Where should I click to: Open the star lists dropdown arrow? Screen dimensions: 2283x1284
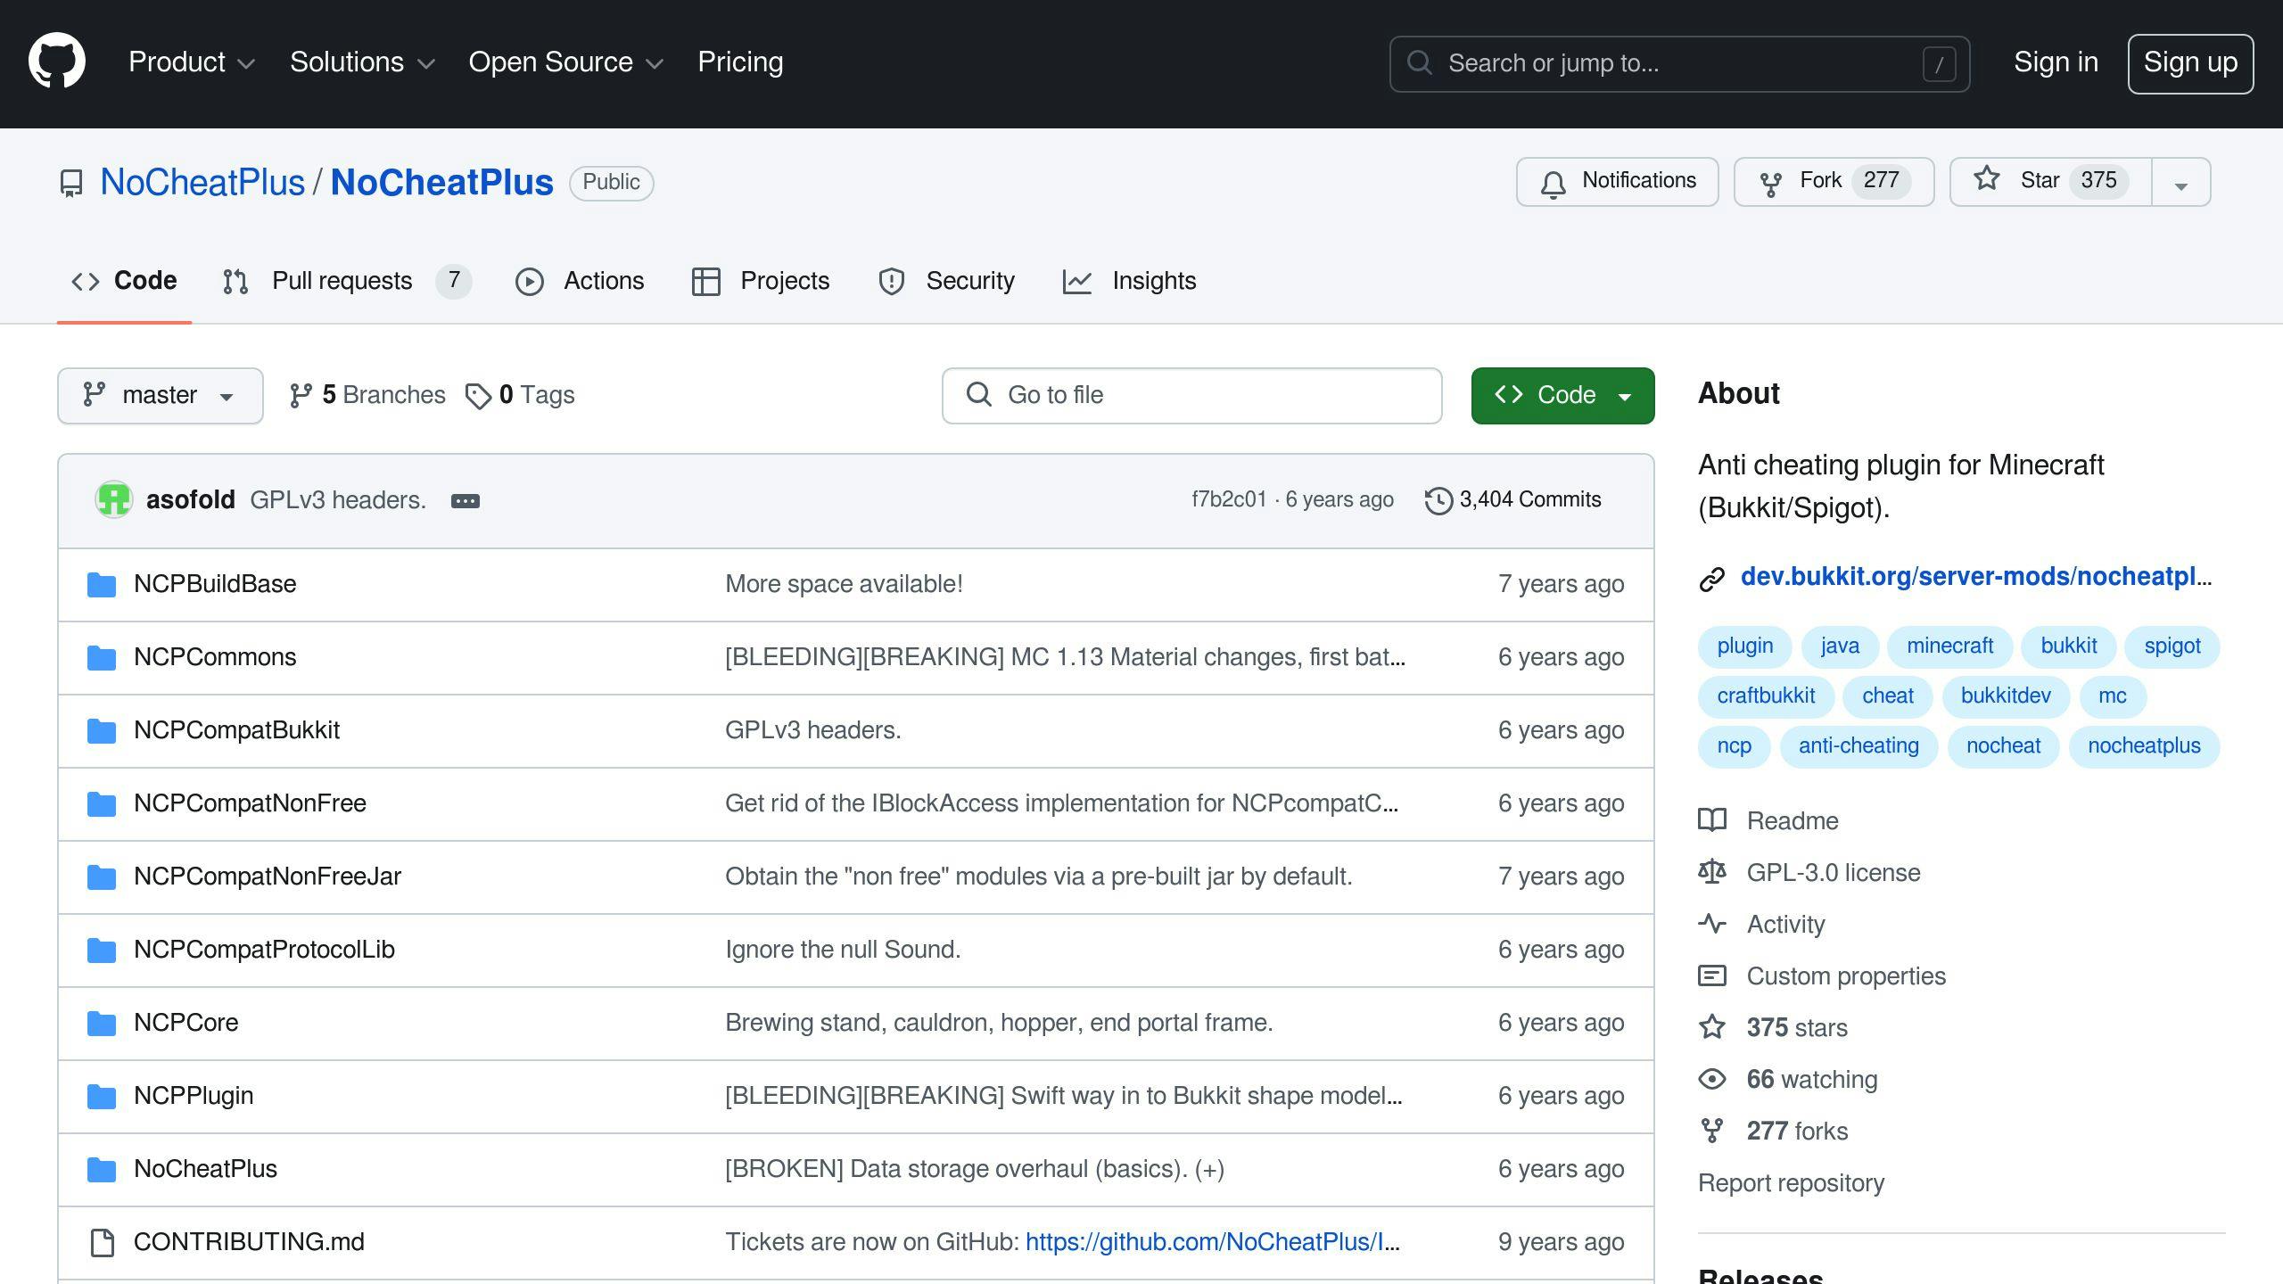pos(2181,183)
